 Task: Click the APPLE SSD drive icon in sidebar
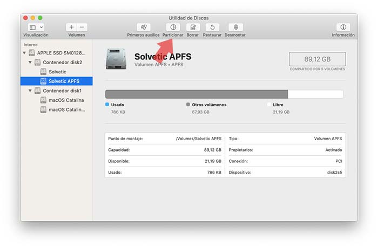pyautogui.click(x=31, y=53)
